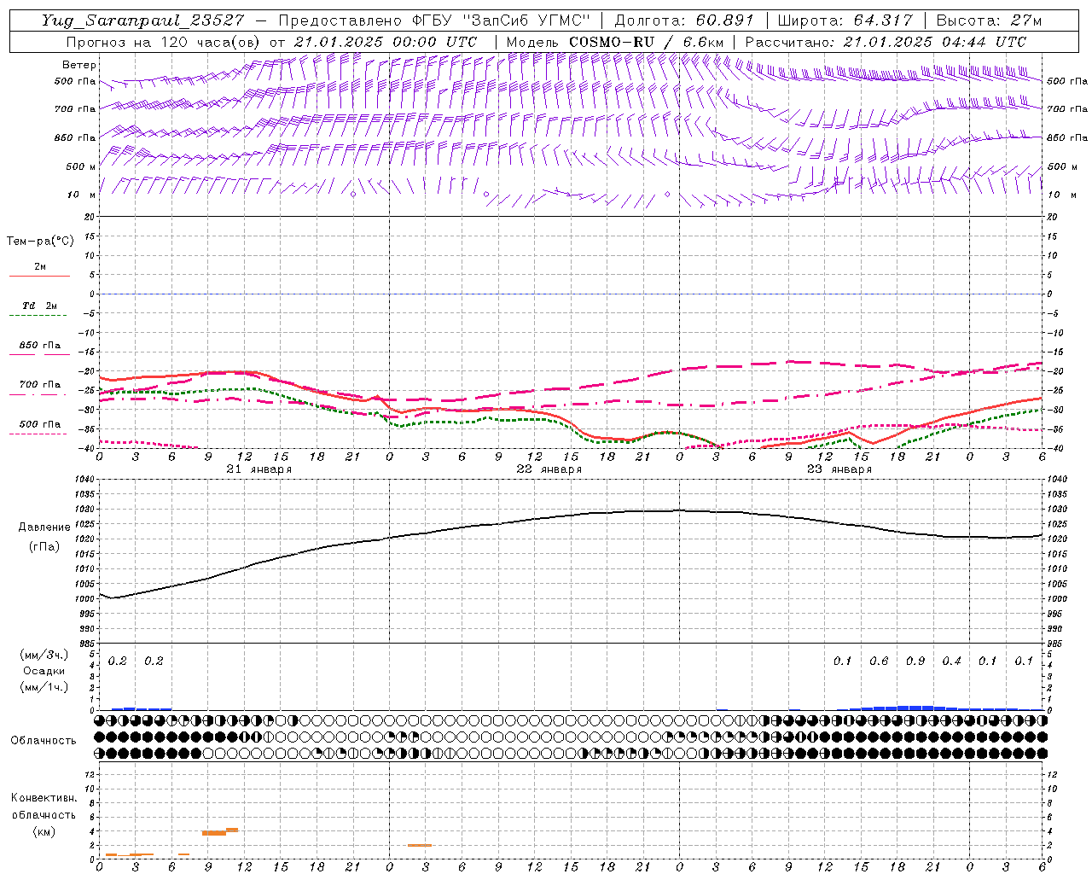The width and height of the screenshot is (1092, 874).
Task: Click 'Рассчитано: 21.01.2025 04:44 UTC' timestamp
Action: [x=886, y=42]
